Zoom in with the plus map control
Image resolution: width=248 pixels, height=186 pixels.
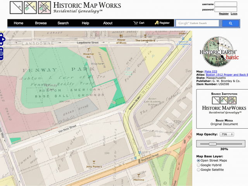1,50
